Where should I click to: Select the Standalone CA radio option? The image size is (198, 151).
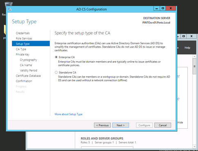tap(56, 72)
